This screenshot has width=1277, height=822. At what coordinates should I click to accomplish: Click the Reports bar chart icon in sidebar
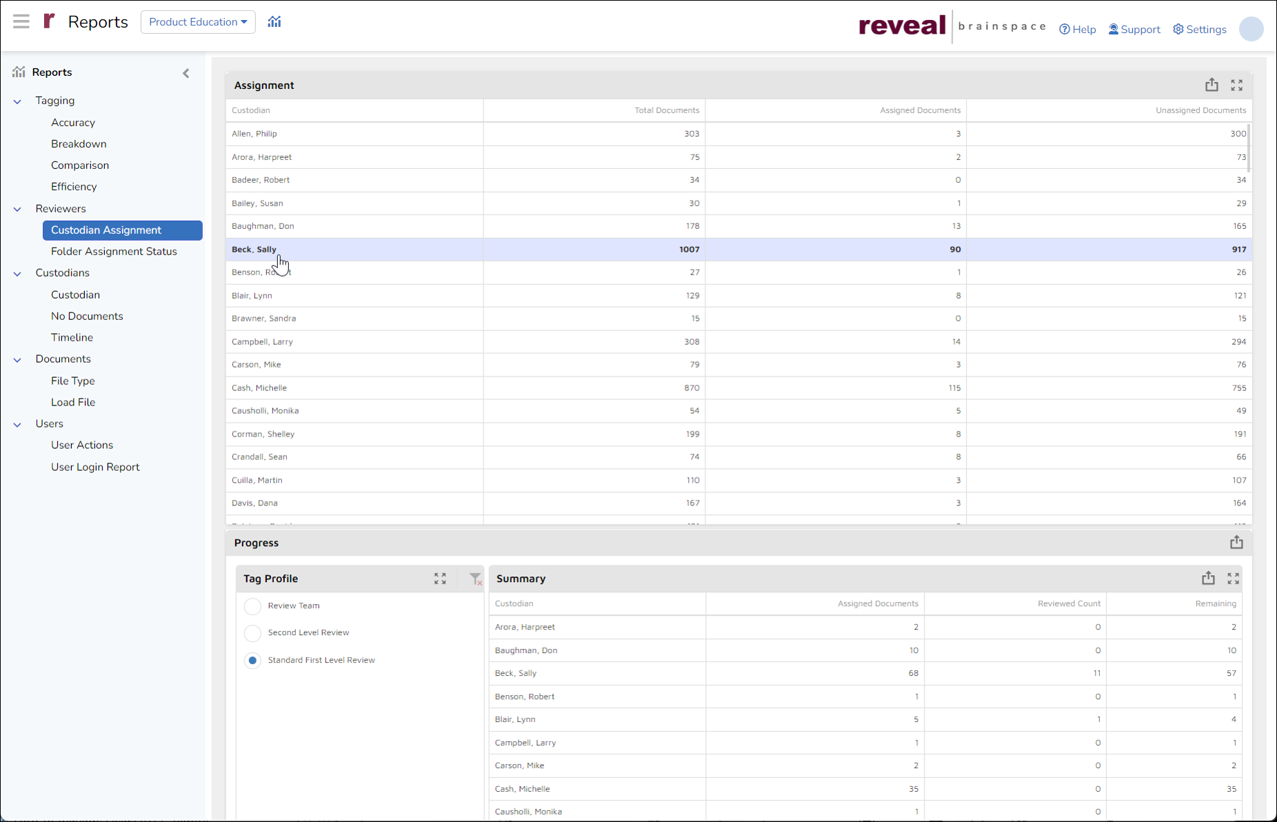pyautogui.click(x=19, y=72)
